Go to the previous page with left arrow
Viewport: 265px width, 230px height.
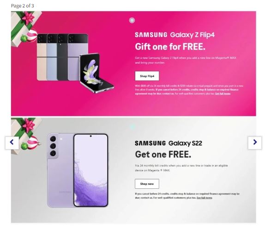(12, 143)
